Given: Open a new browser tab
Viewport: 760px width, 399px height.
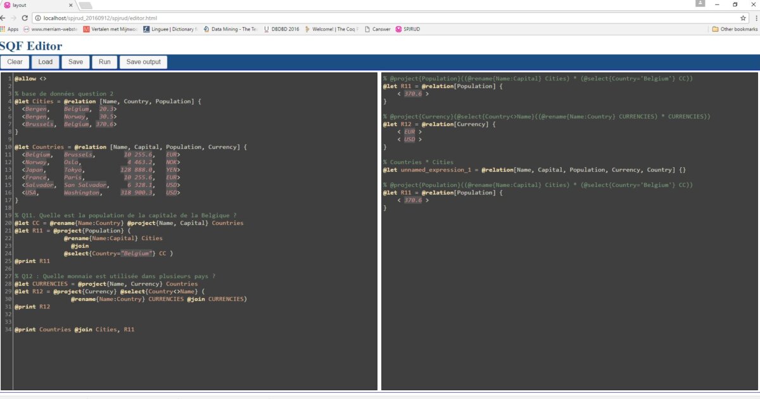Looking at the screenshot, I should [84, 6].
